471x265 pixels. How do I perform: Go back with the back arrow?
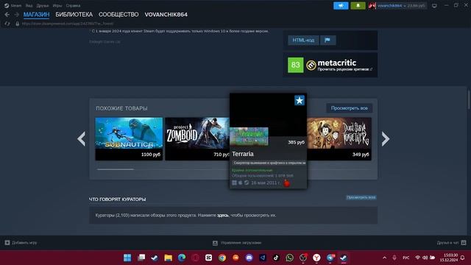[x=7, y=15]
